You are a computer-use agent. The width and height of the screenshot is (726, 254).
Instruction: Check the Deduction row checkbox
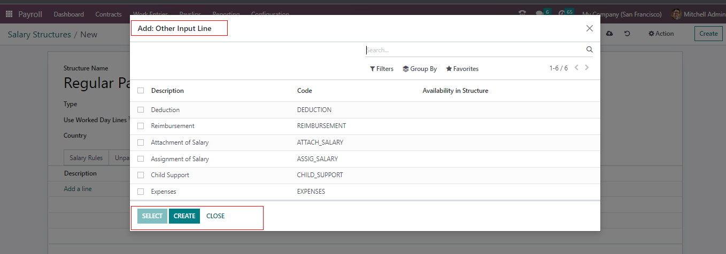click(x=141, y=110)
